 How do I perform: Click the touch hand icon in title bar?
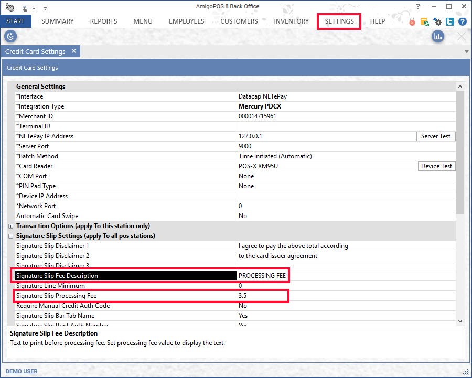click(x=9, y=7)
